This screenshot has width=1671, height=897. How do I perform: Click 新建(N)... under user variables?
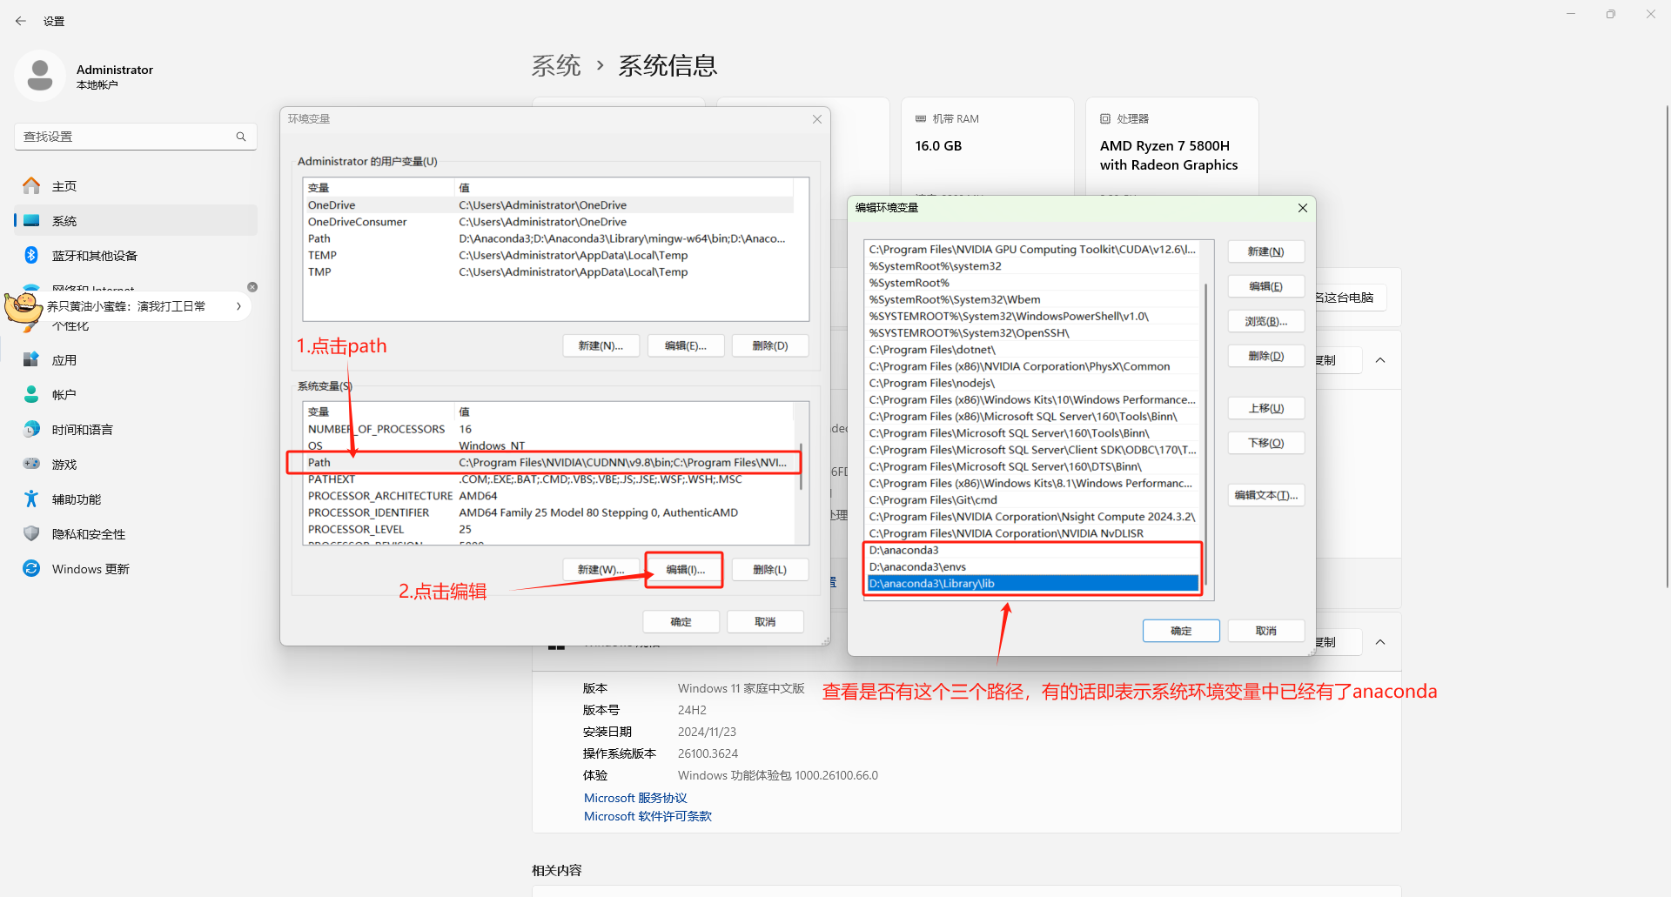601,345
